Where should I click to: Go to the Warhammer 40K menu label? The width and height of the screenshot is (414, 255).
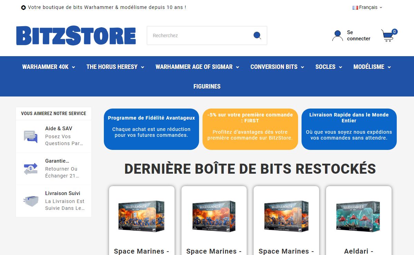(x=46, y=67)
